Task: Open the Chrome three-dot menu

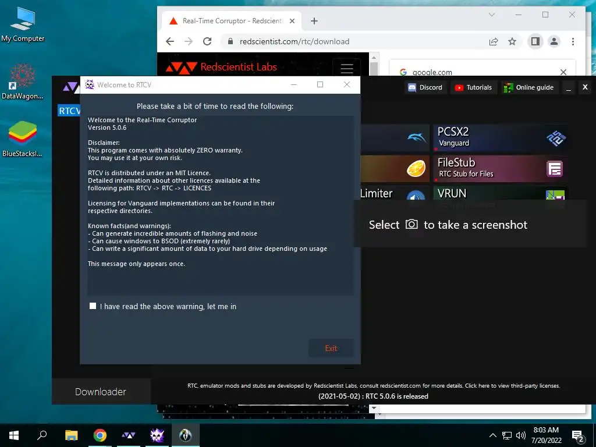Action: (x=573, y=41)
